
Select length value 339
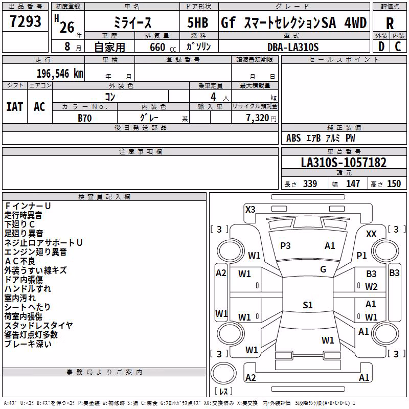(310, 184)
